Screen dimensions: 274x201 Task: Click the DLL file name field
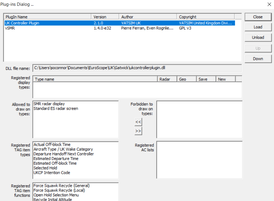coord(137,68)
